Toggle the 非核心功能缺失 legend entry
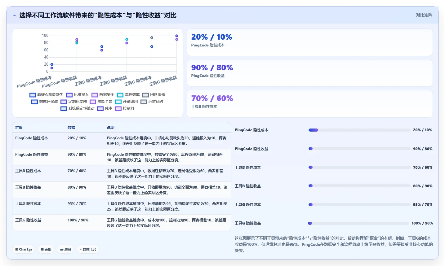Screen dimensions: 445x266 (47, 95)
